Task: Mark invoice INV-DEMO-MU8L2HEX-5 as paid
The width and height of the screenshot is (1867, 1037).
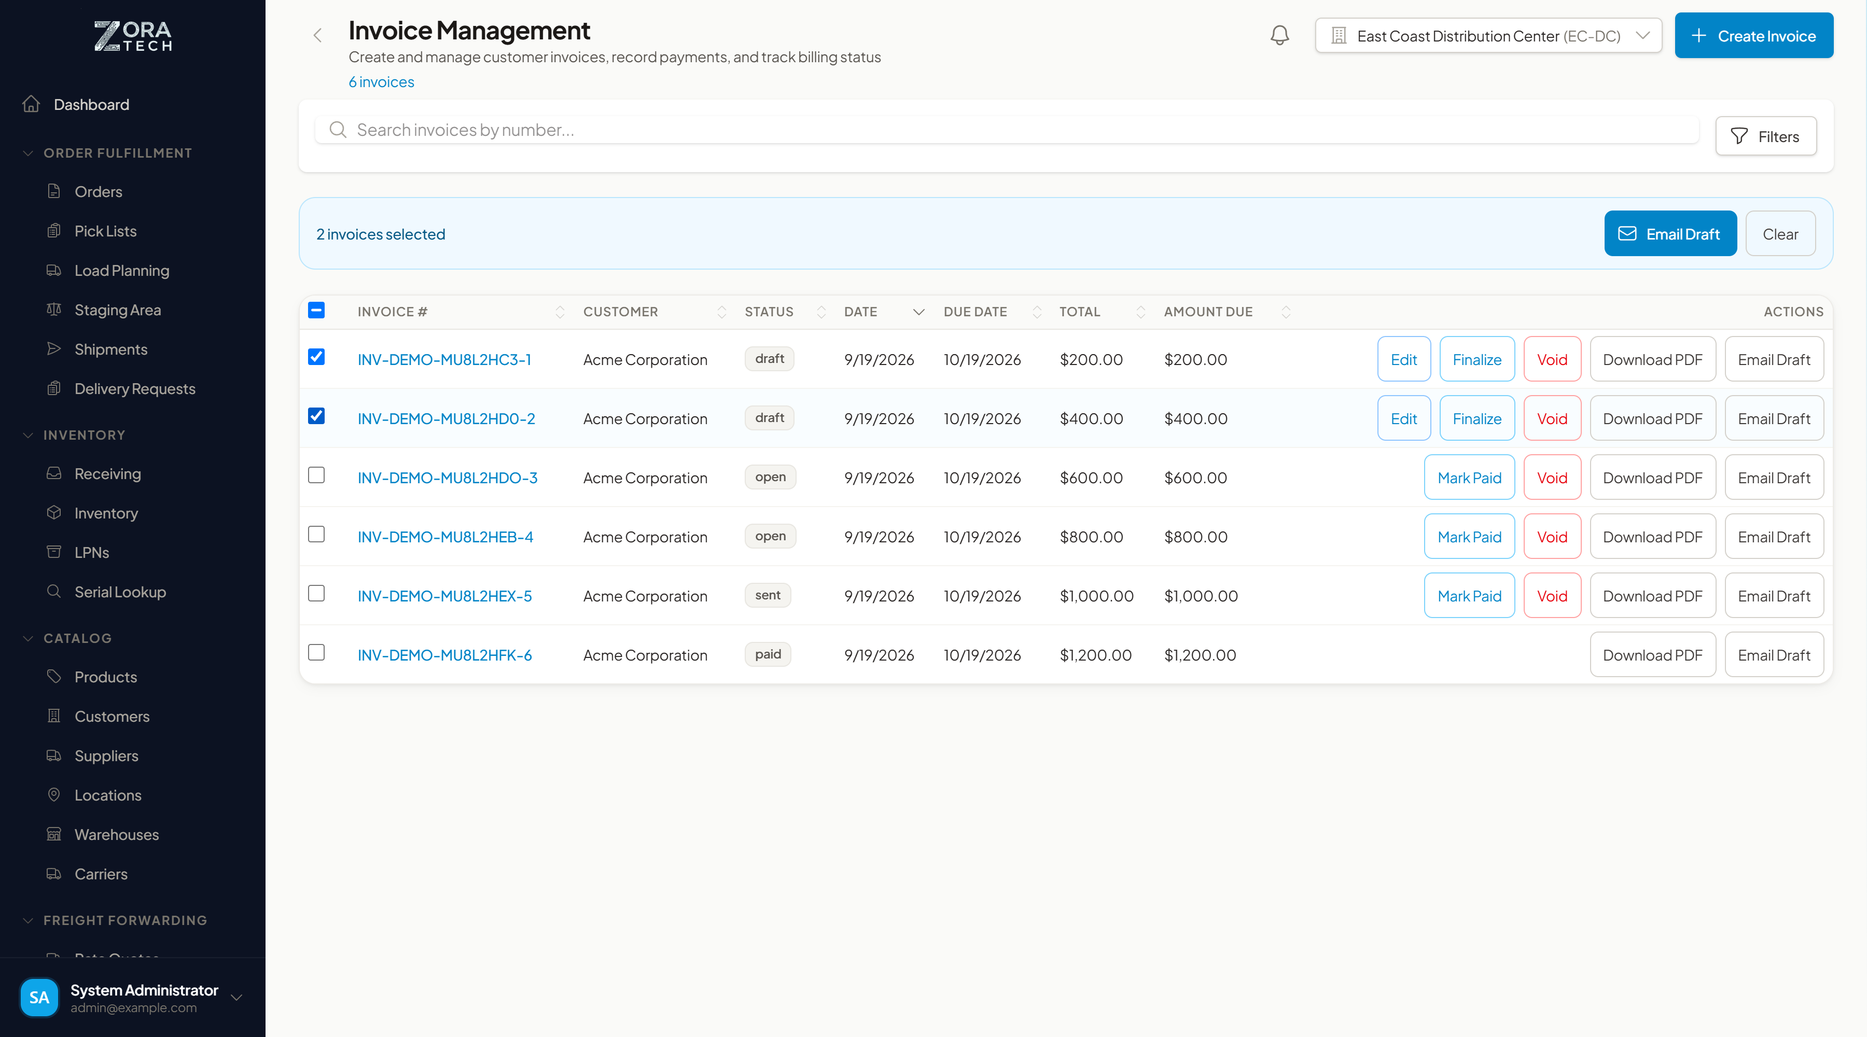Action: click(1469, 596)
